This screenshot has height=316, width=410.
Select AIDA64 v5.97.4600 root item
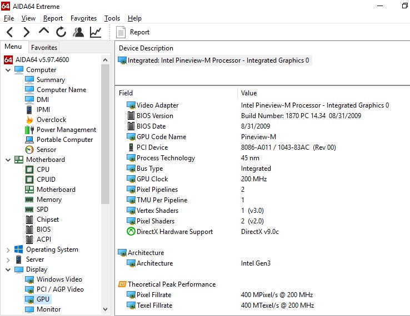click(37, 60)
